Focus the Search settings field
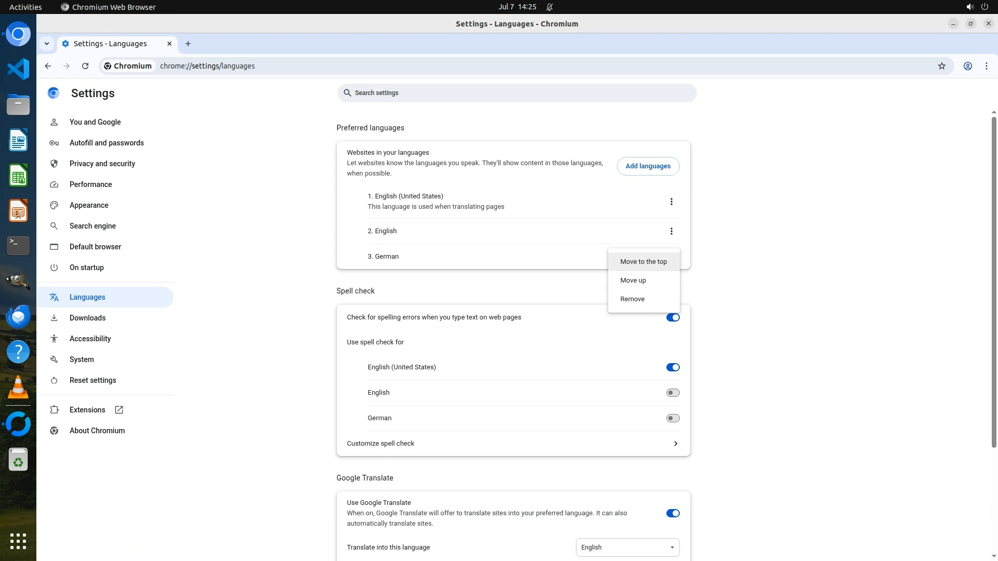The height and width of the screenshot is (561, 998). (516, 93)
